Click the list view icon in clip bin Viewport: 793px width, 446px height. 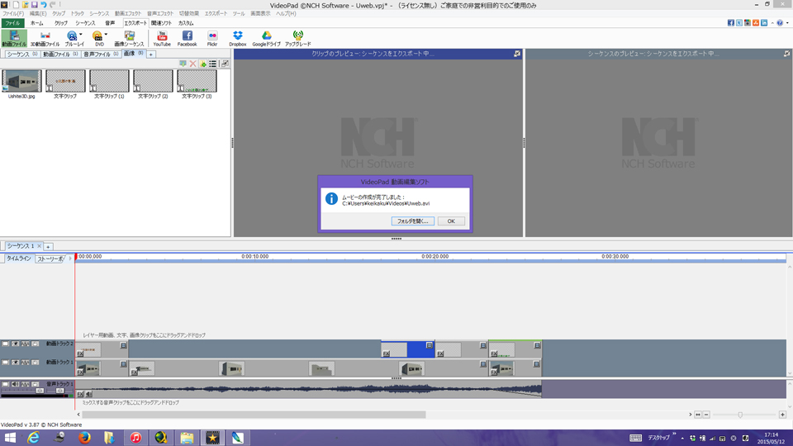click(x=213, y=64)
